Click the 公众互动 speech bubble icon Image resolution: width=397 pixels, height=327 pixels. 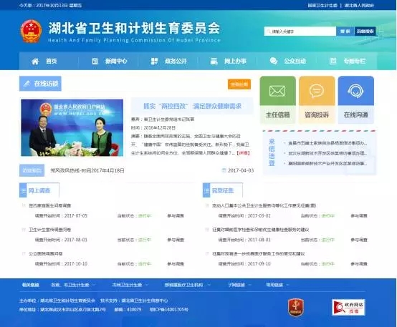coord(274,61)
